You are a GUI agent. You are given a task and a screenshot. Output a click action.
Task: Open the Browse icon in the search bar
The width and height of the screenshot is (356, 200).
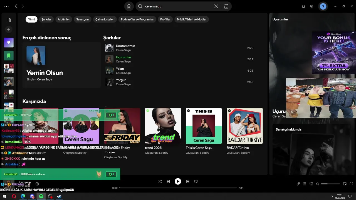point(226,6)
